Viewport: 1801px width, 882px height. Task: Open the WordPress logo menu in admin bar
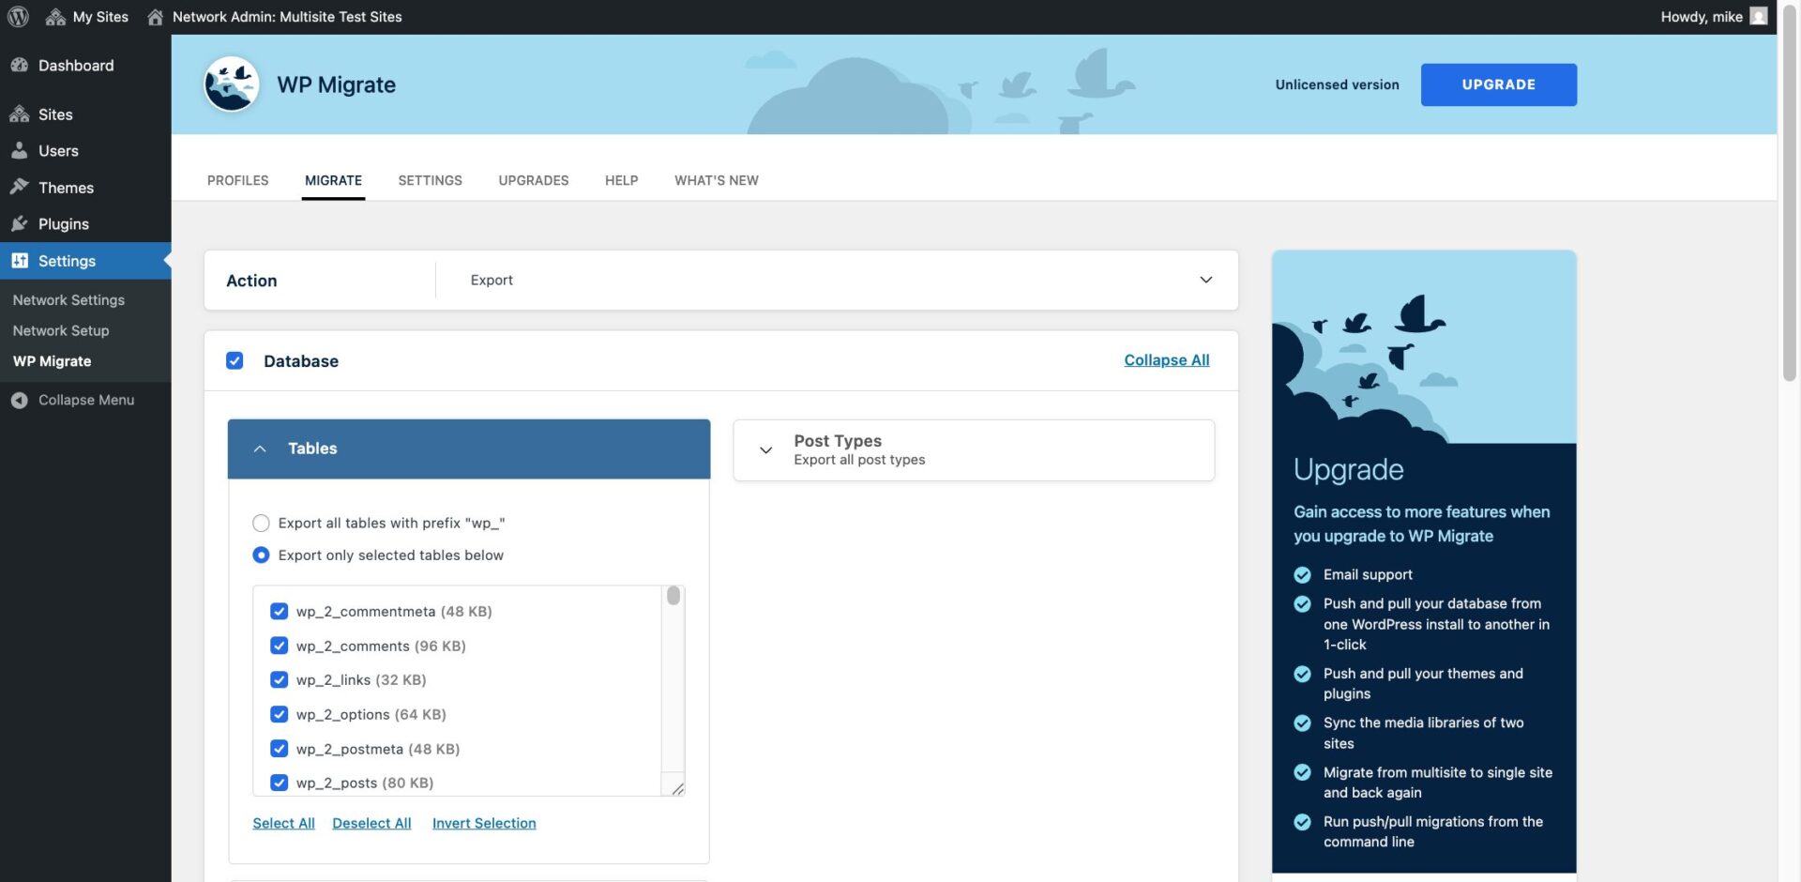pyautogui.click(x=18, y=16)
